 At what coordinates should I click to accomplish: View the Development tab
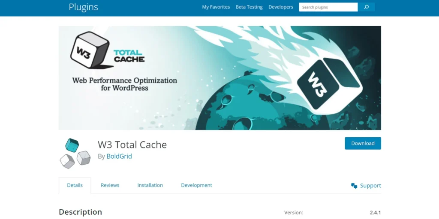[x=196, y=185]
